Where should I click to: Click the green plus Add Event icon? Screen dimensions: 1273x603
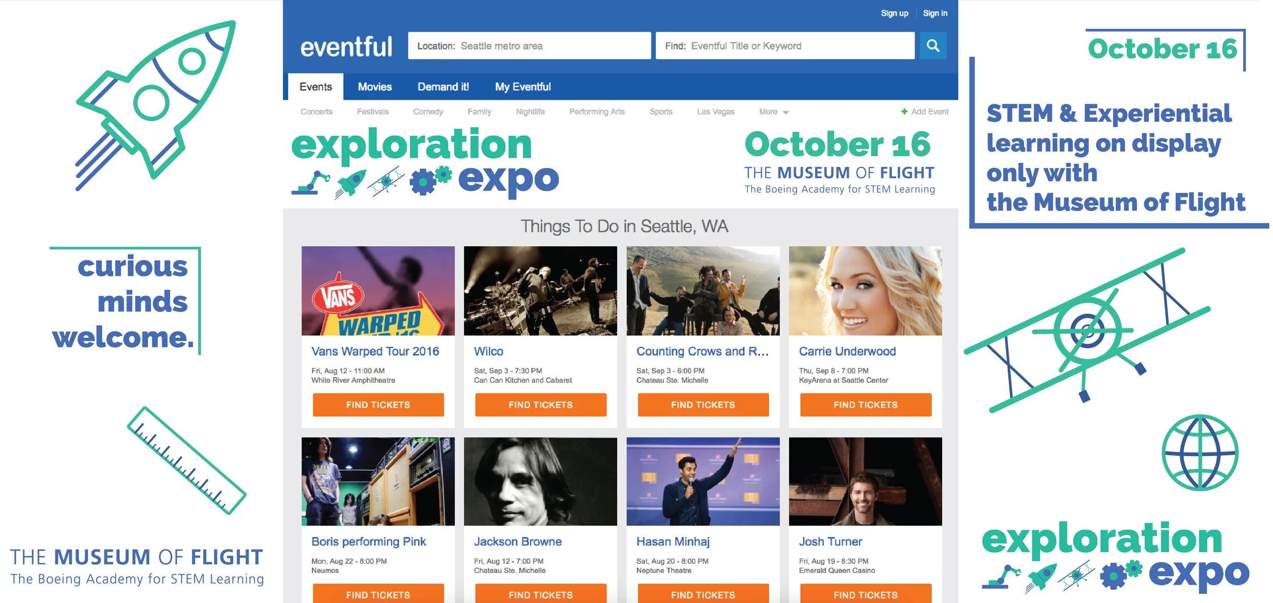tap(904, 111)
